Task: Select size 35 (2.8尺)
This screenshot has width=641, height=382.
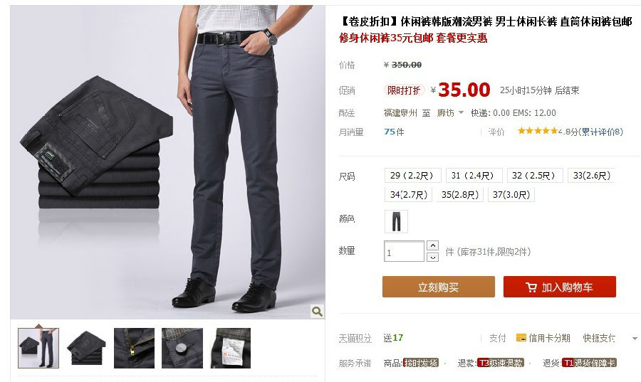Action: [x=460, y=195]
